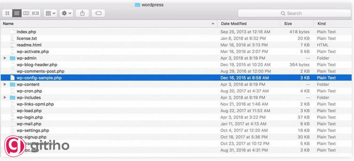Select file wp-cron.php

(29, 91)
